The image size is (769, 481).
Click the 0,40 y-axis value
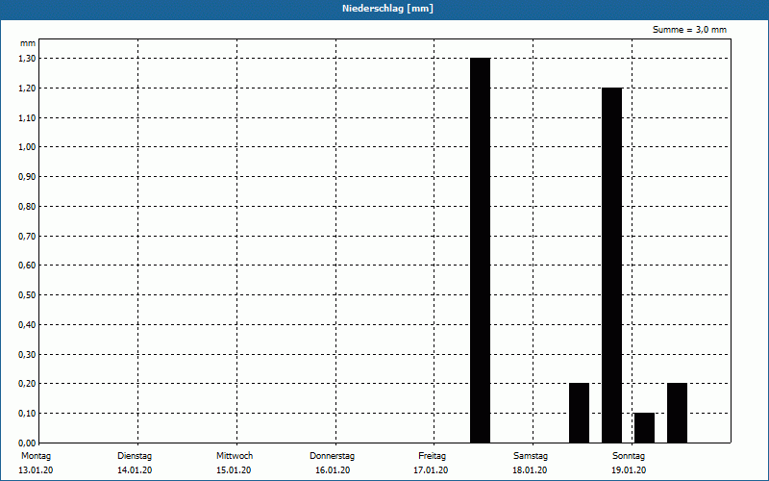pyautogui.click(x=27, y=325)
